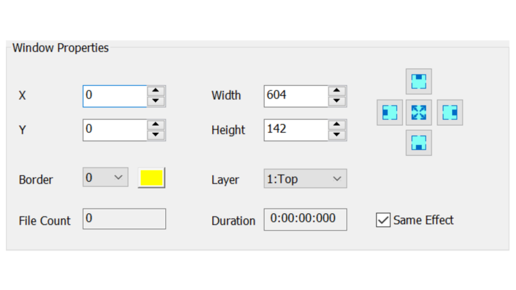The height and width of the screenshot is (290, 516).
Task: Click the Window Properties group title
Action: click(61, 48)
